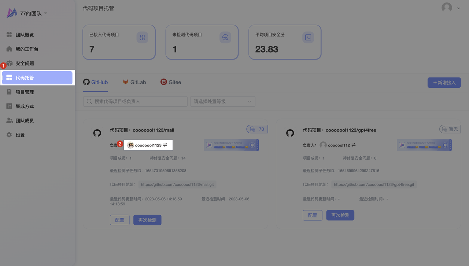The image size is (469, 266).
Task: Switch to the Gitee tab
Action: click(x=171, y=82)
